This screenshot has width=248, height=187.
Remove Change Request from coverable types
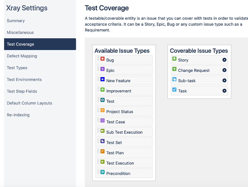coord(224,70)
